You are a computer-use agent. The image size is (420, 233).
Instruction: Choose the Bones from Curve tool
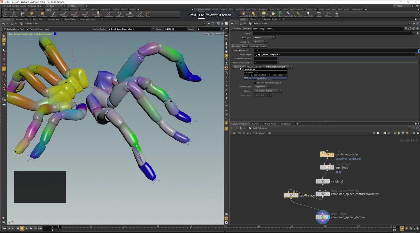click(14, 14)
